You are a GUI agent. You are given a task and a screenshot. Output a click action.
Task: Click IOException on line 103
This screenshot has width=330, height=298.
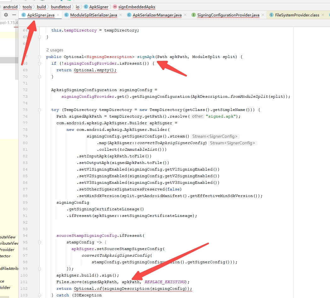pos(88,295)
